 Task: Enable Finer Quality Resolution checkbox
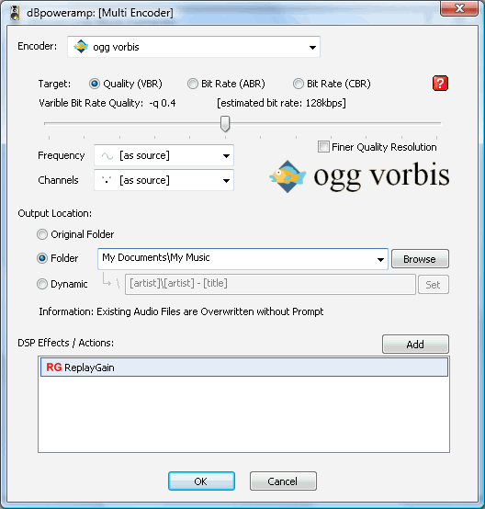(323, 147)
